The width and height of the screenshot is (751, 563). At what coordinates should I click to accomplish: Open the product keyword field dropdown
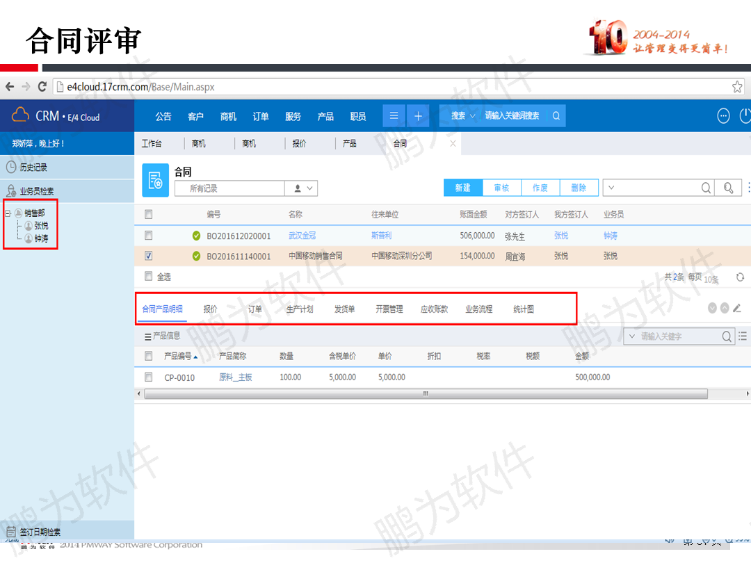click(631, 336)
